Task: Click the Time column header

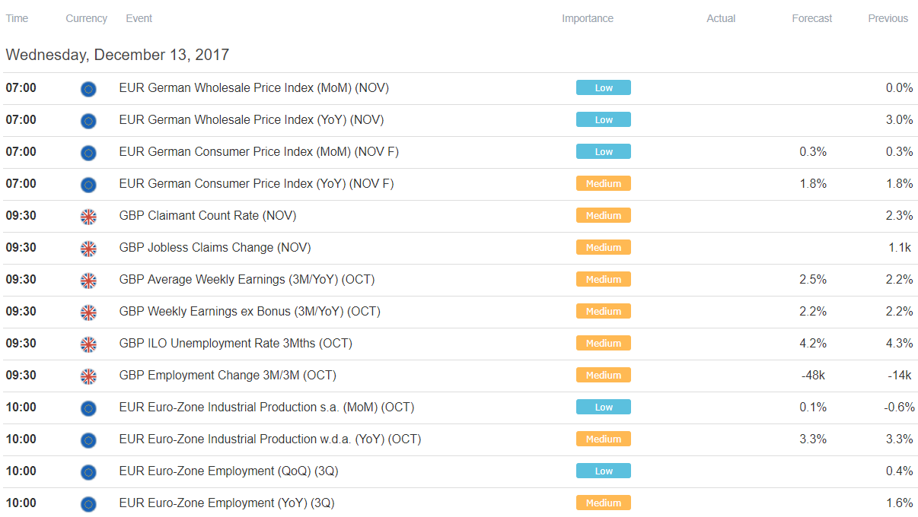Action: (17, 18)
